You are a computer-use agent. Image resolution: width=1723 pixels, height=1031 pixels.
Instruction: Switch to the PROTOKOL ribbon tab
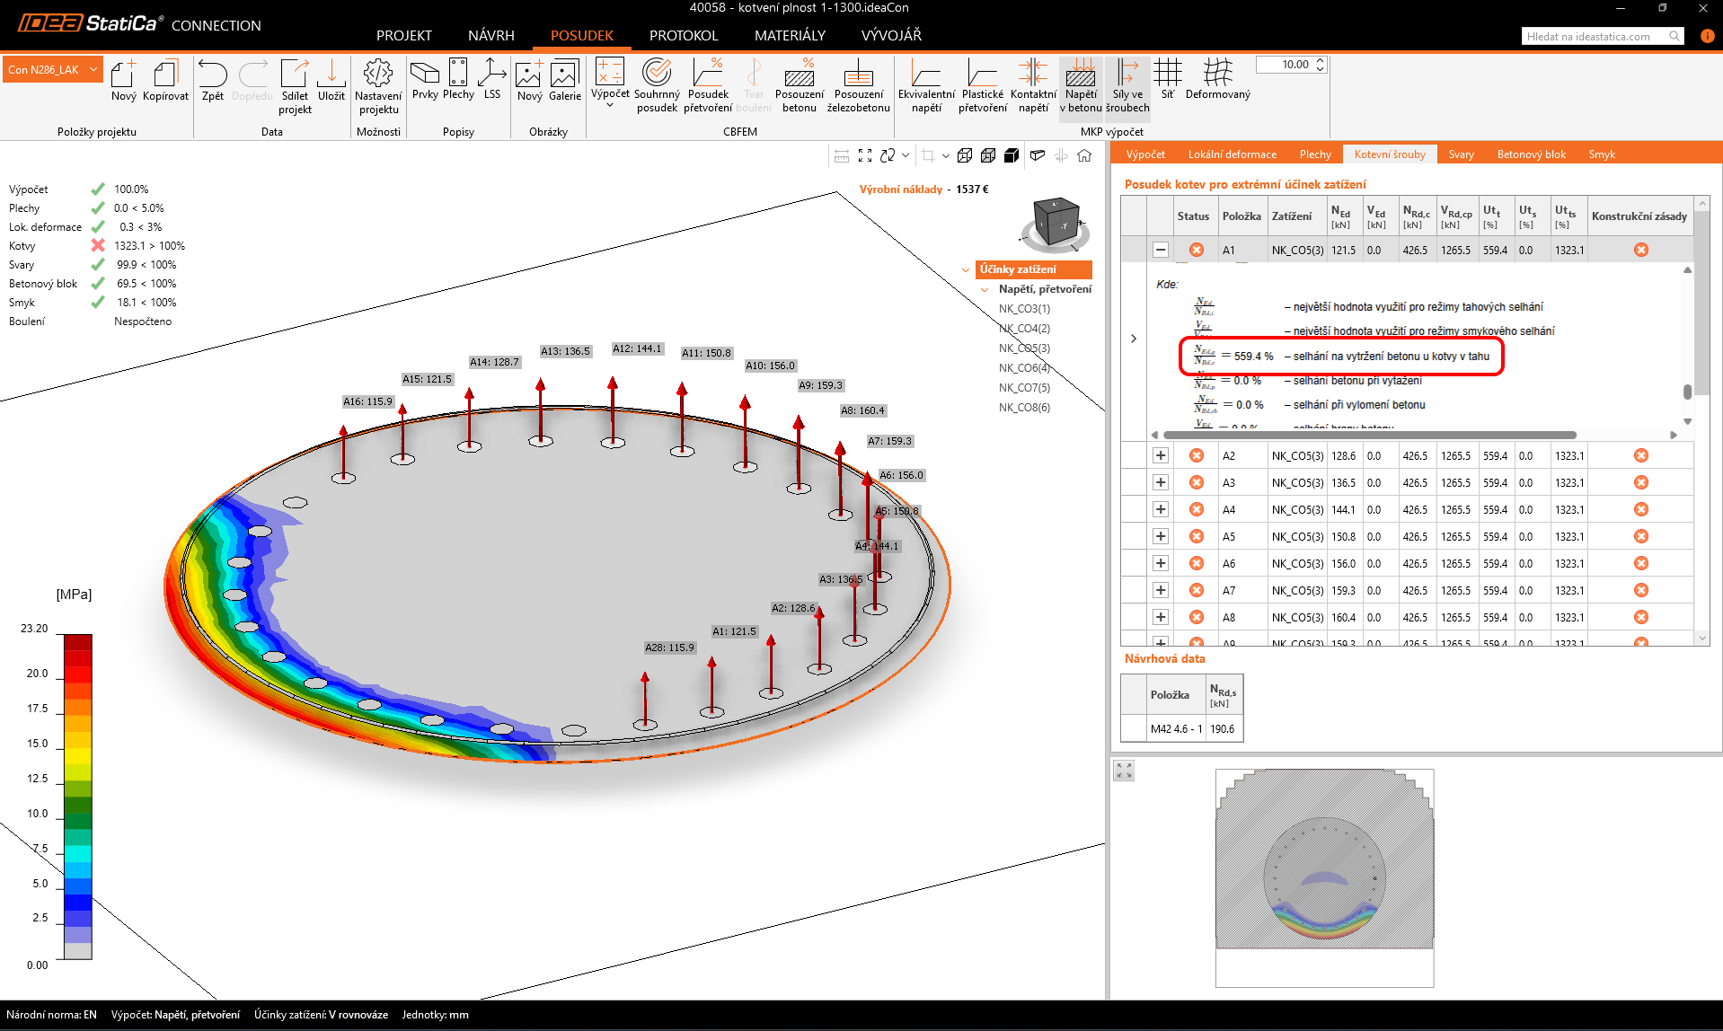(683, 36)
